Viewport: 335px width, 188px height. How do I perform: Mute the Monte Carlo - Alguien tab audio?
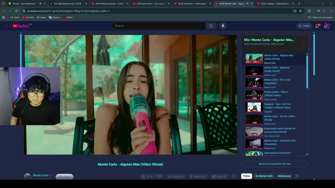(x=247, y=4)
